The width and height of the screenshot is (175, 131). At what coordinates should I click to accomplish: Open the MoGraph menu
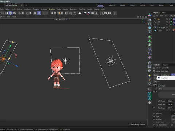(x=27, y=9)
